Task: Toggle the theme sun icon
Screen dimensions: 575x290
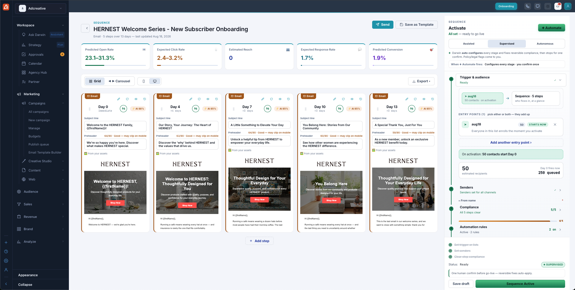Action: click(548, 6)
